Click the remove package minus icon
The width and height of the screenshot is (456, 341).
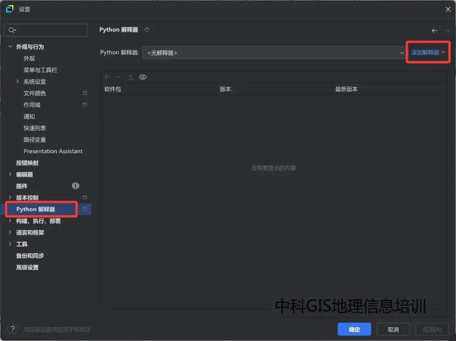(x=118, y=77)
